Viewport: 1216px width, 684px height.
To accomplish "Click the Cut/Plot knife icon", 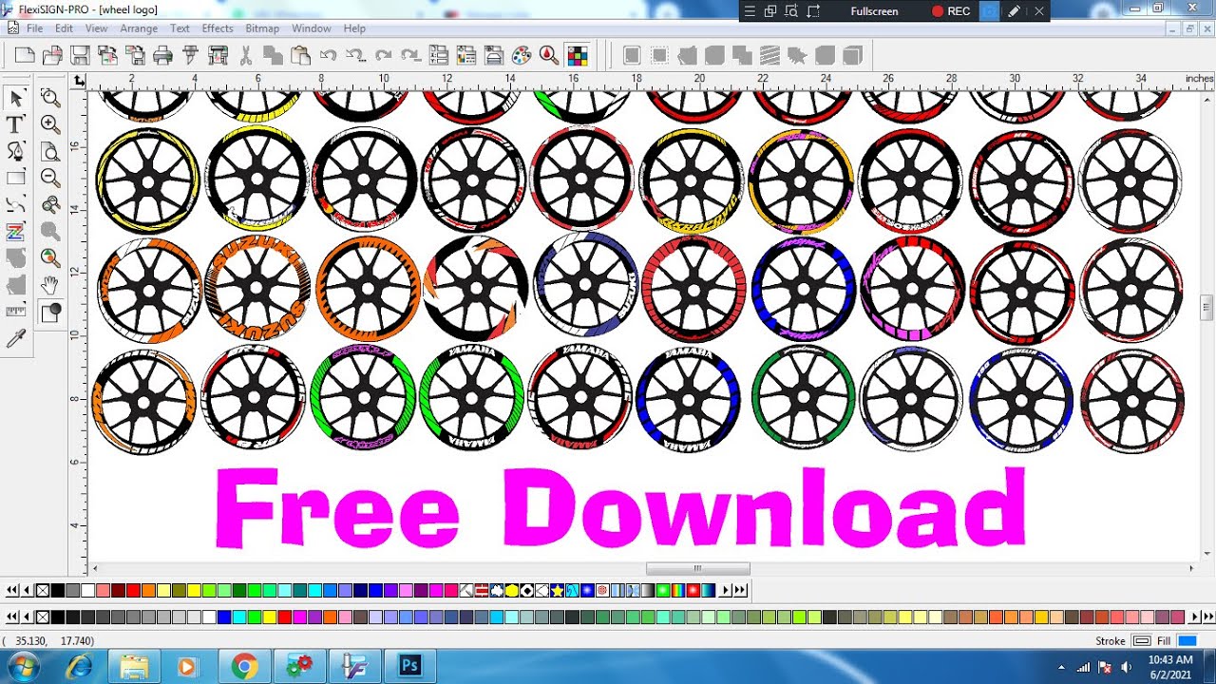I will [x=190, y=55].
